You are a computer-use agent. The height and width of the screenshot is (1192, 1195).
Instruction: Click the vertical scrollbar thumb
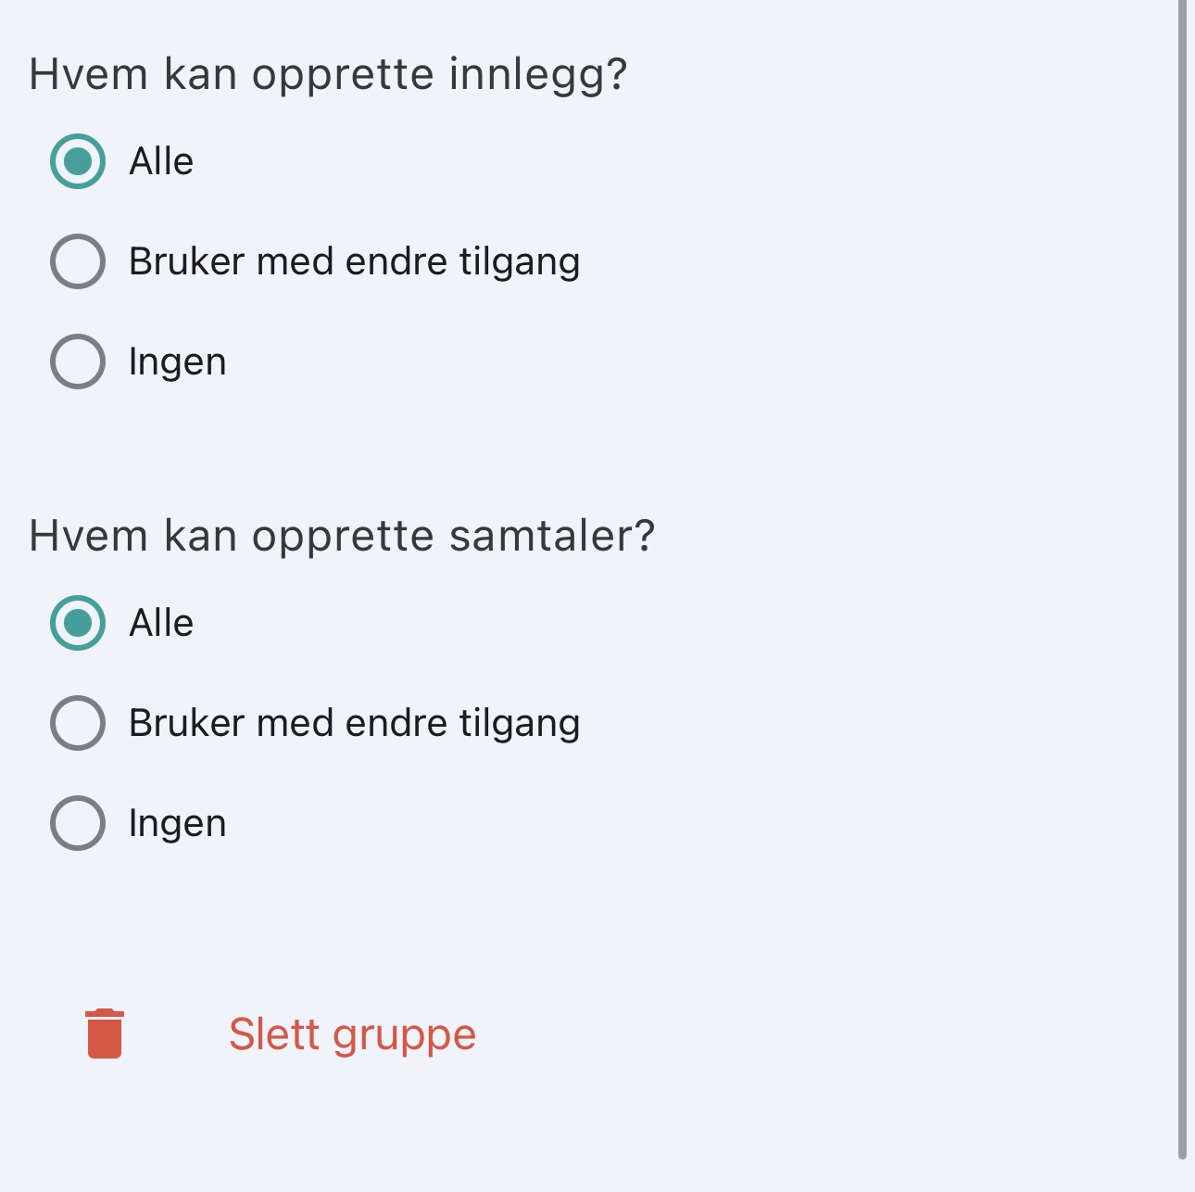pyautogui.click(x=1182, y=579)
